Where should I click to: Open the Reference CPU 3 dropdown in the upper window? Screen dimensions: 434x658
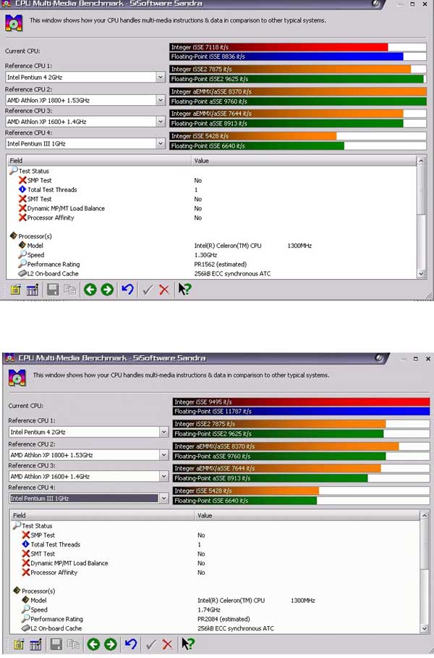(161, 122)
